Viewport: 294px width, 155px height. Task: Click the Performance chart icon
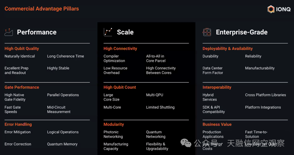[x=9, y=32]
